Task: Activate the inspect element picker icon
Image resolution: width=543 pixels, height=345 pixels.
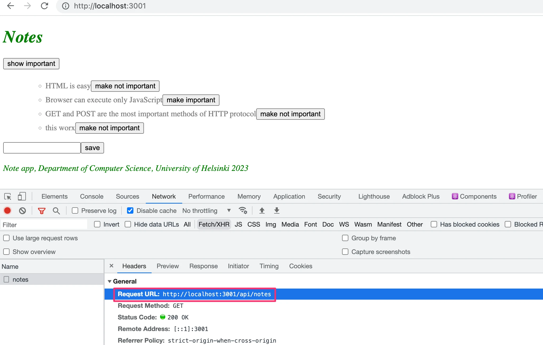Action: 8,197
